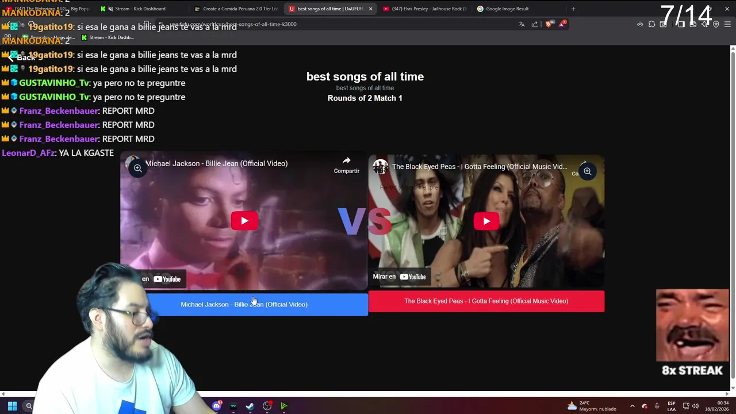736x414 pixels.
Task: Open Steam from the taskbar
Action: pyautogui.click(x=250, y=406)
